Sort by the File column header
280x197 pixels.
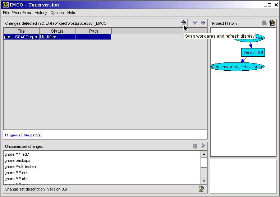click(x=21, y=31)
